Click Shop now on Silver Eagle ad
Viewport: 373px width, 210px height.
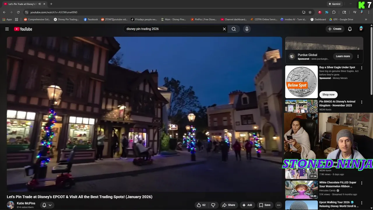click(x=328, y=94)
